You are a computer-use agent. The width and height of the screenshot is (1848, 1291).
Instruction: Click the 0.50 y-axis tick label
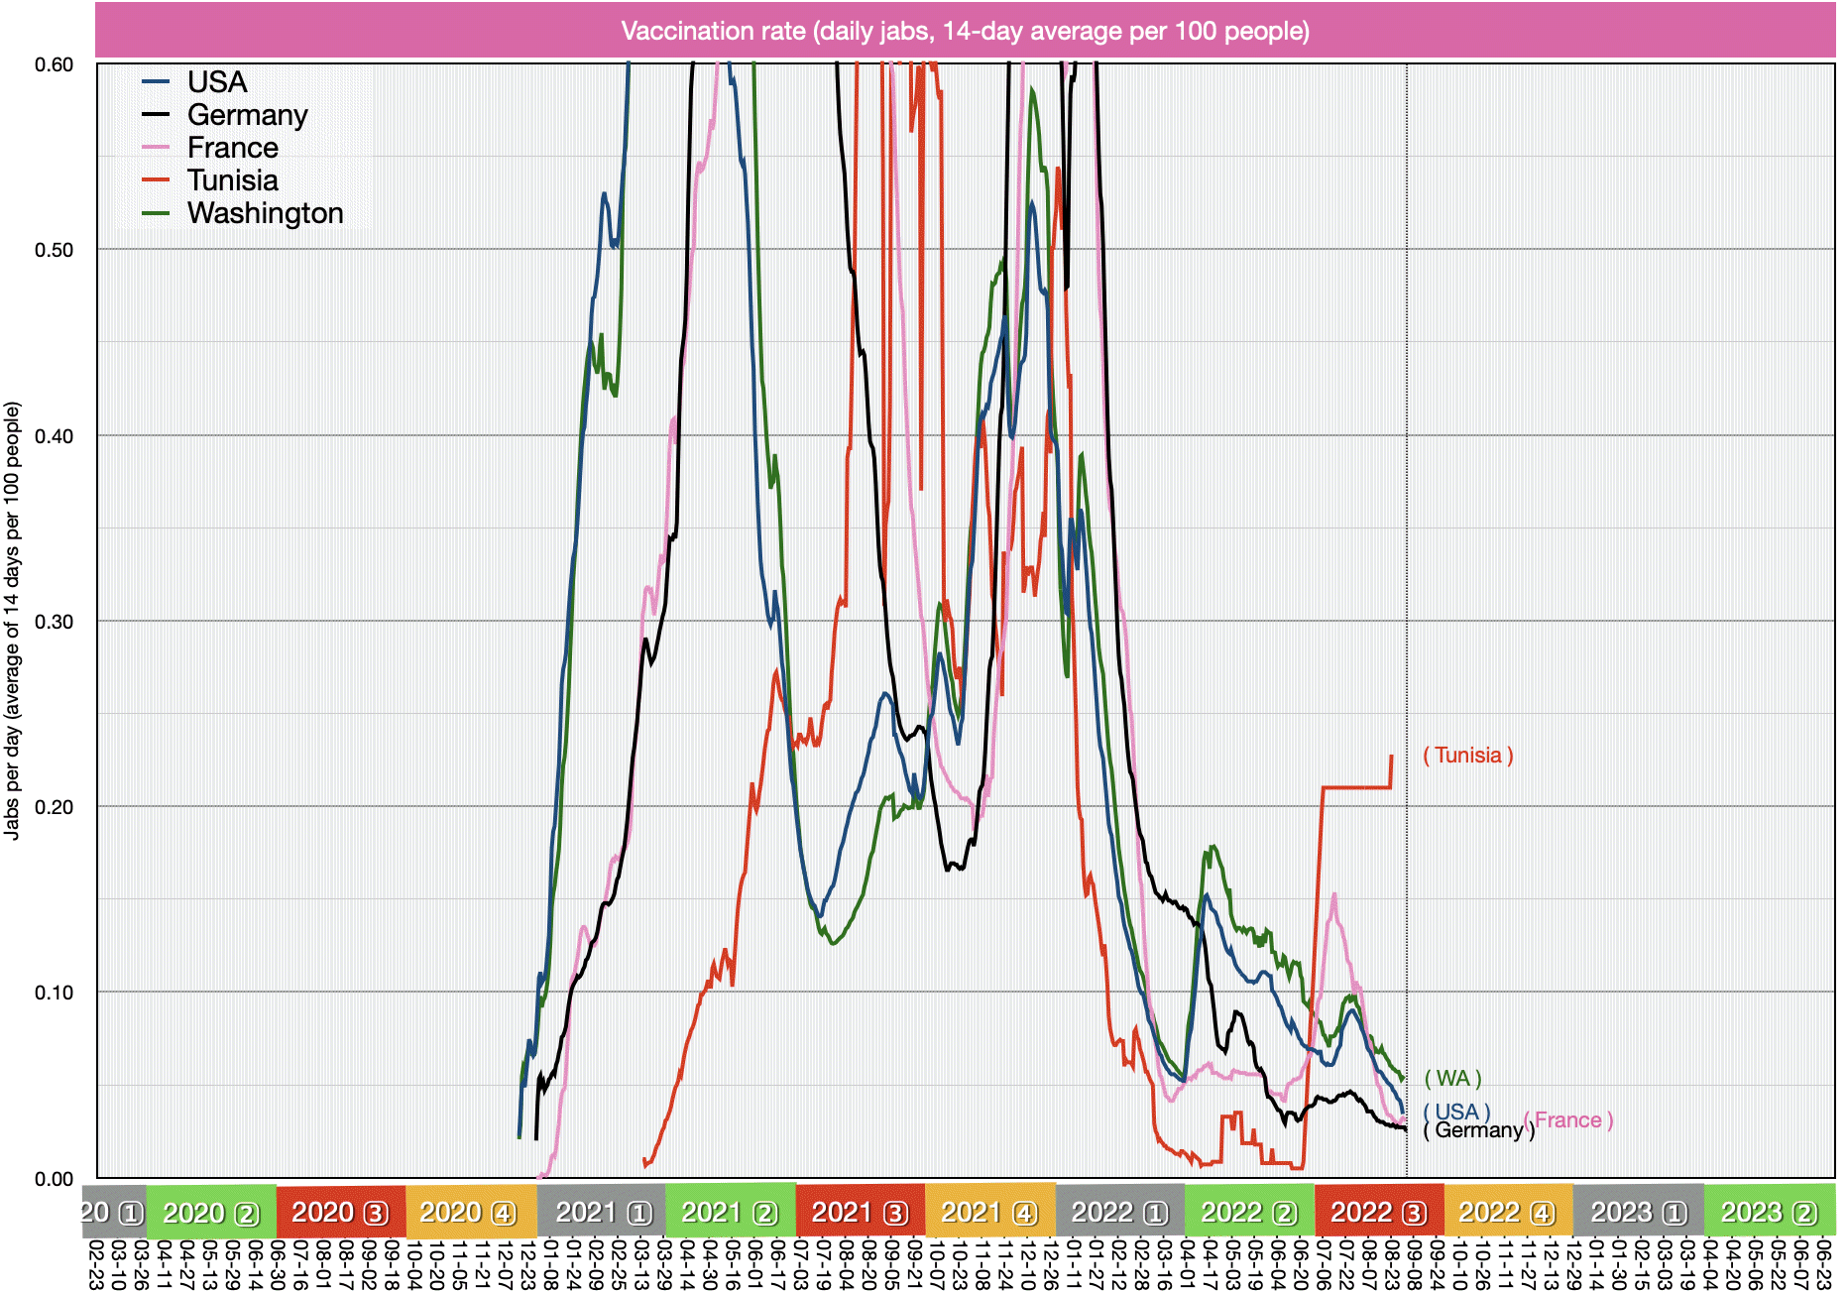click(55, 250)
